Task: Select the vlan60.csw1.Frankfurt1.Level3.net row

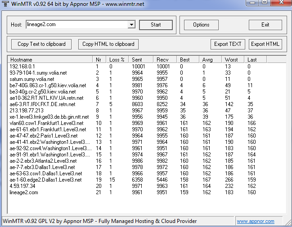Action: [x=147, y=123]
